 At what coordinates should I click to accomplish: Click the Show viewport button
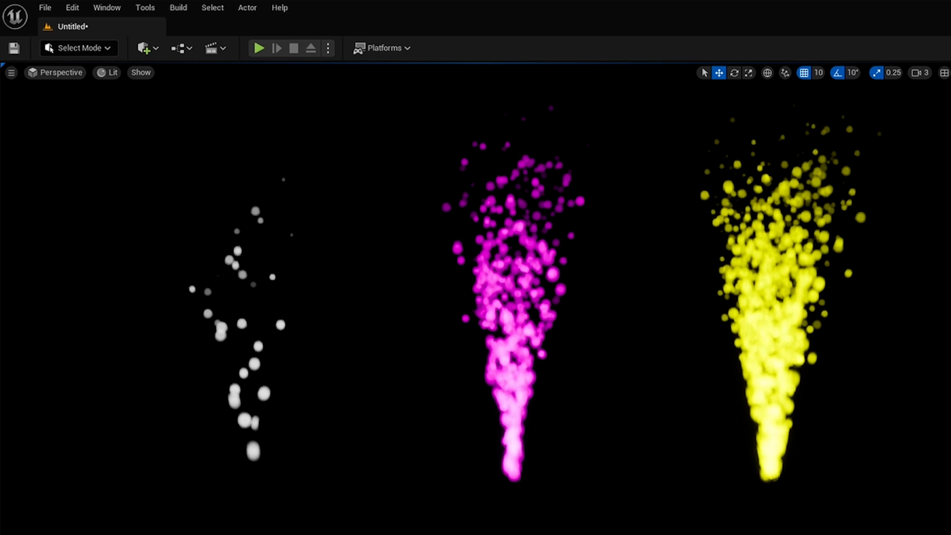pos(141,72)
